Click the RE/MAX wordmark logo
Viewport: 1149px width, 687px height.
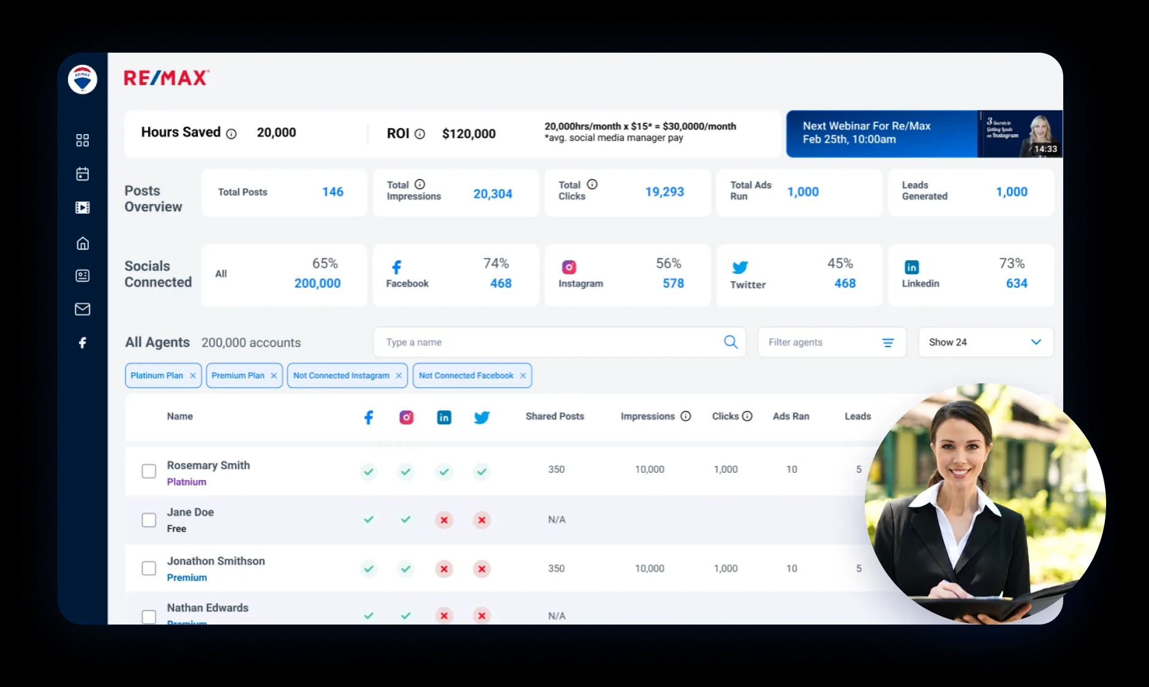(x=167, y=78)
